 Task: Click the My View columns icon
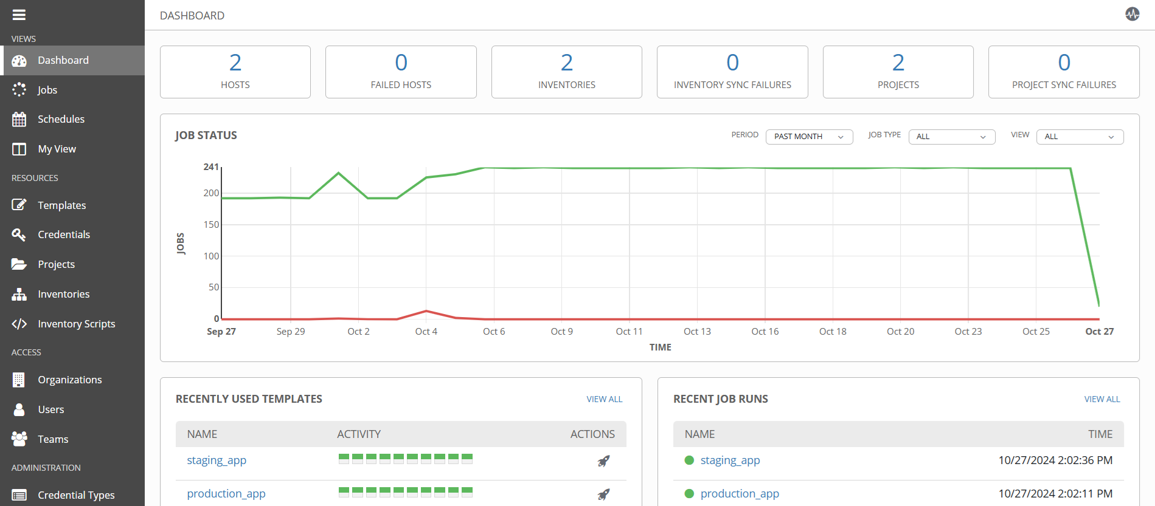click(19, 149)
